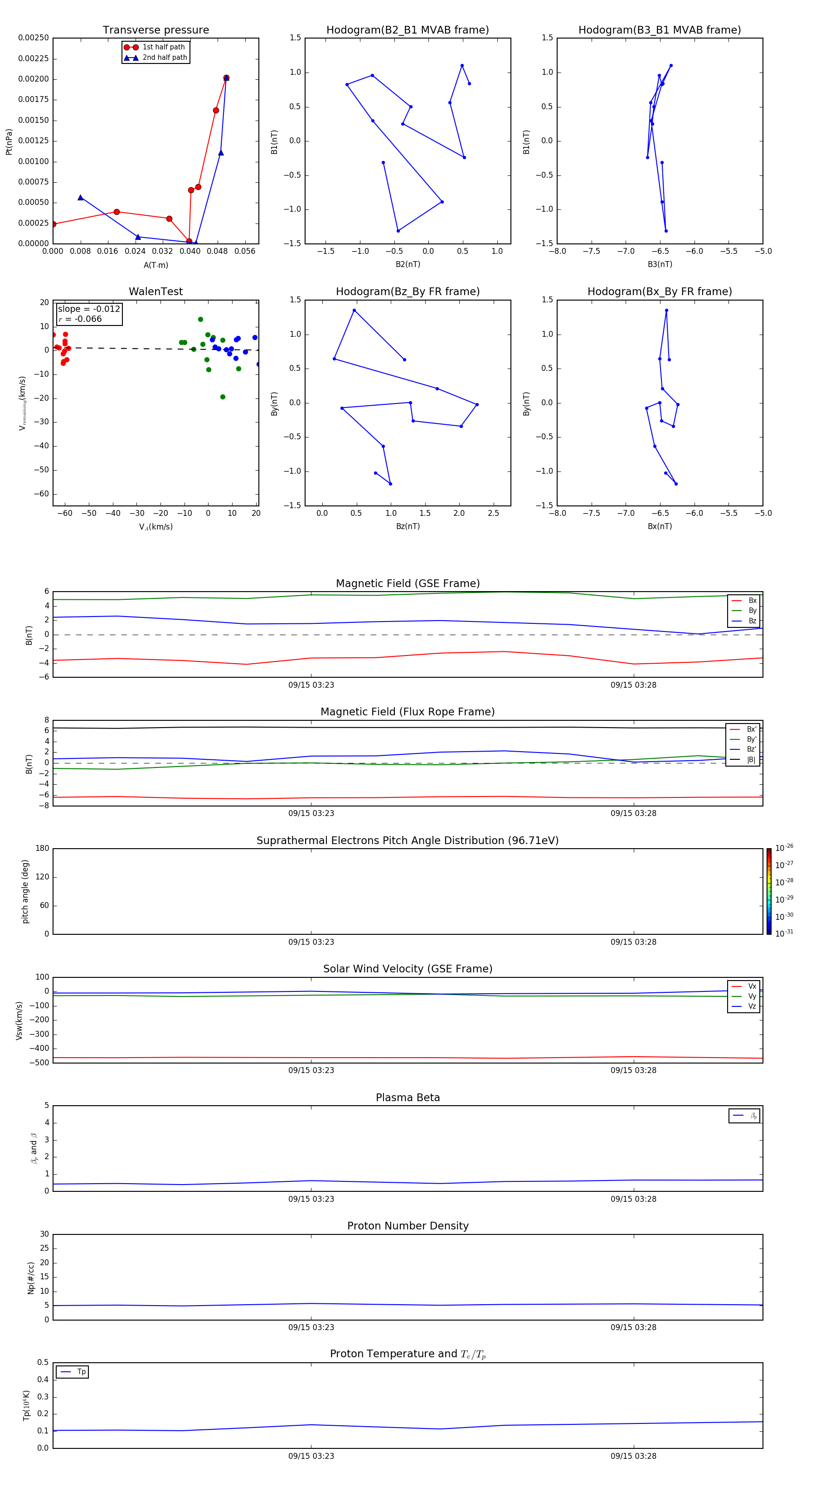Click the 'Proton Temperature and Te/Tp' title
The width and height of the screenshot is (816, 1496).
(408, 1354)
